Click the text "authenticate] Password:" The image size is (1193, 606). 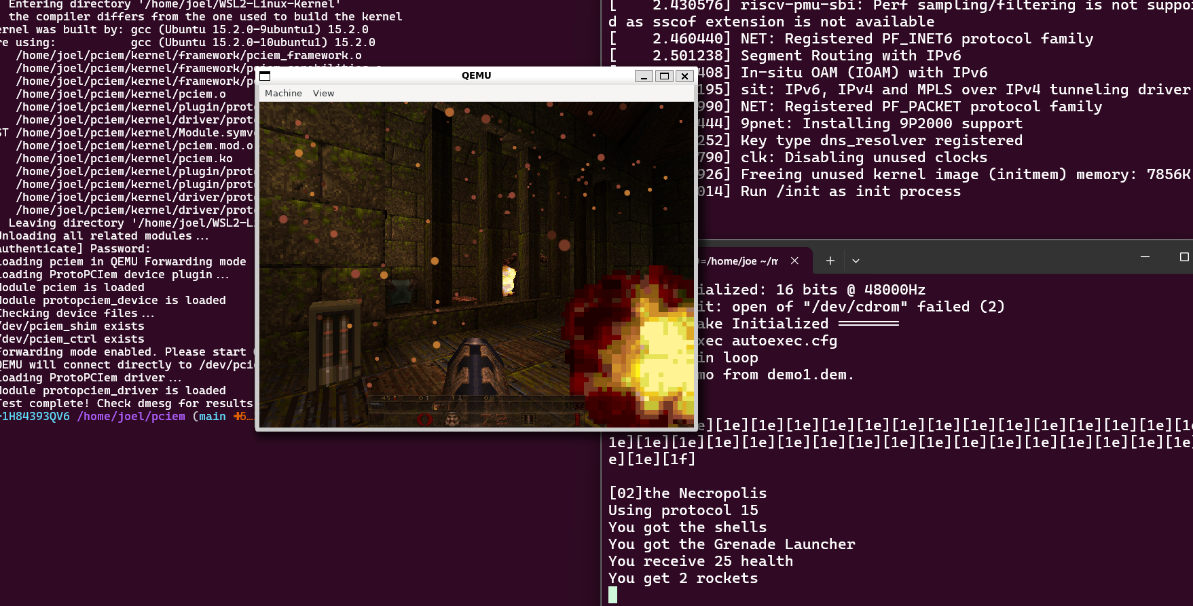[x=75, y=249]
